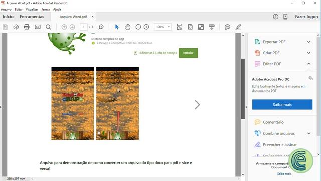Expand the left navigation pane arrow
Image resolution: width=321 pixels, height=181 pixels.
[x=1, y=107]
